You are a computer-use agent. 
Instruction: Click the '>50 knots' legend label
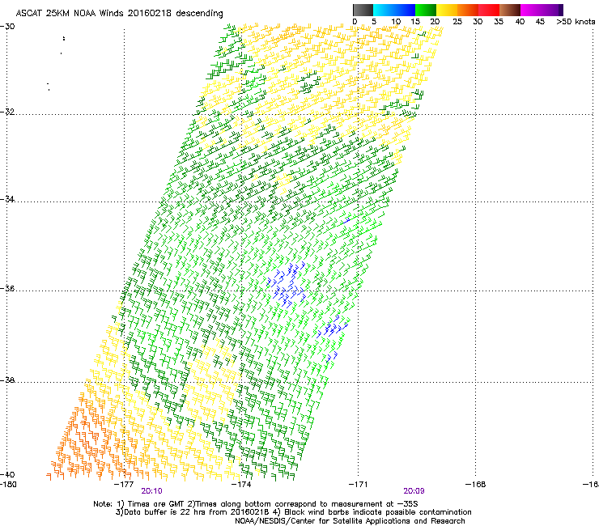pyautogui.click(x=576, y=22)
